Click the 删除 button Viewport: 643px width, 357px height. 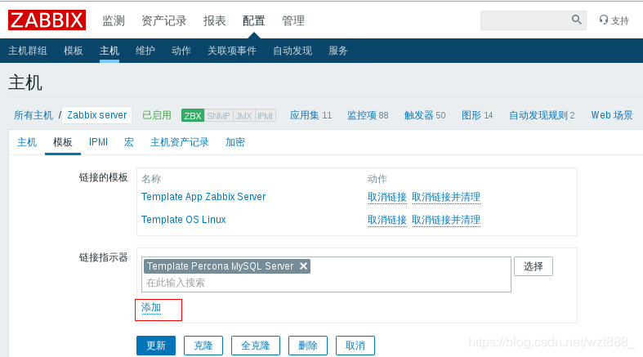[x=308, y=346]
